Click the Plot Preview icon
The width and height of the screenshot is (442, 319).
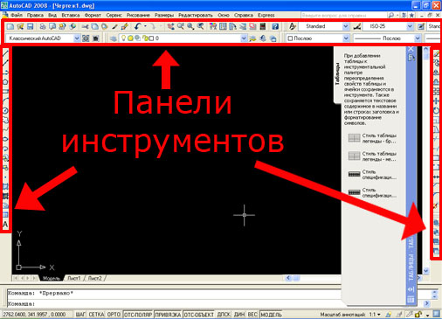click(x=52, y=26)
